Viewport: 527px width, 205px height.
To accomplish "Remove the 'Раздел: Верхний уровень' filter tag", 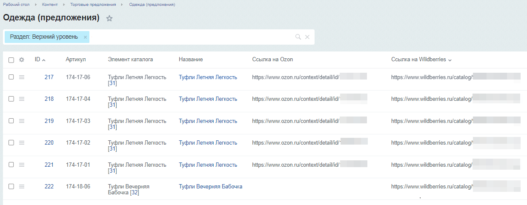I will click(x=85, y=37).
